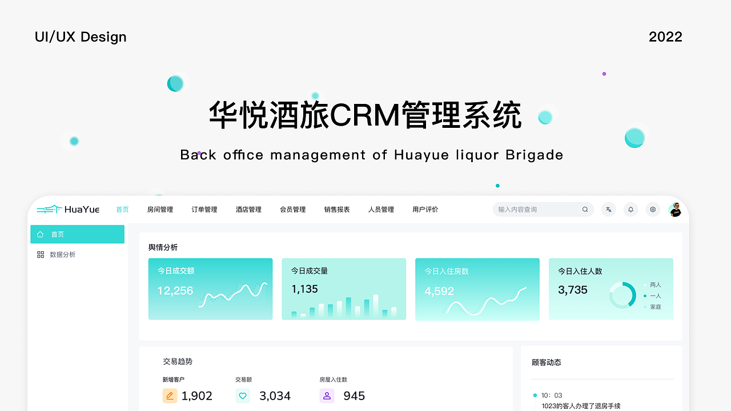Image resolution: width=731 pixels, height=411 pixels.
Task: Click the magnifier icon in the search bar
Action: click(585, 209)
